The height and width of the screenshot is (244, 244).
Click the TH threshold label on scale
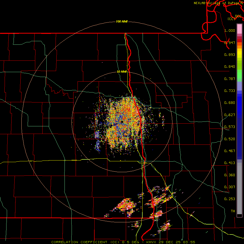tap(233, 211)
